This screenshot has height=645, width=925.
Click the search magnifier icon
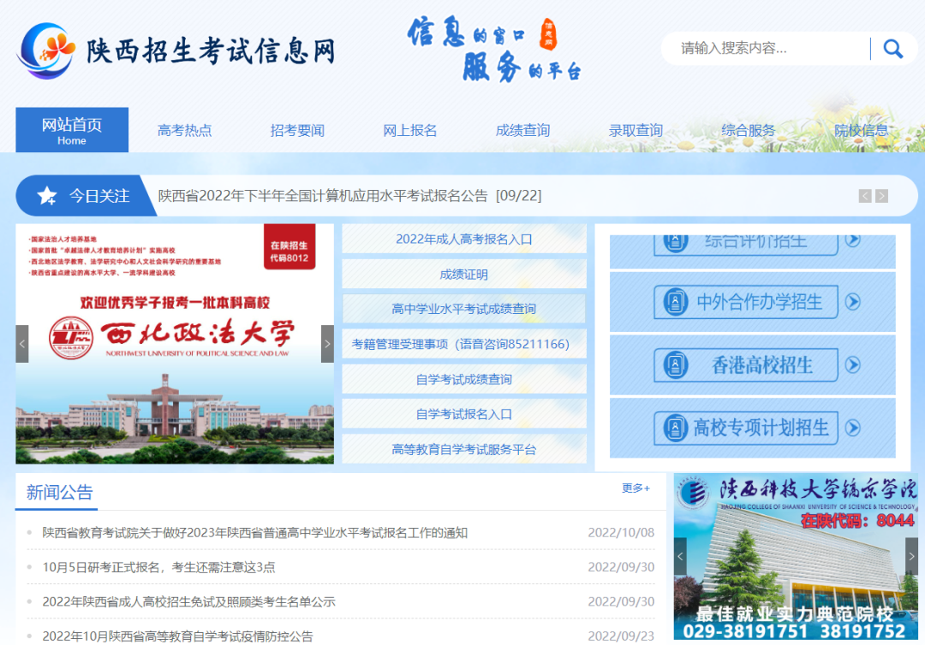pyautogui.click(x=893, y=49)
